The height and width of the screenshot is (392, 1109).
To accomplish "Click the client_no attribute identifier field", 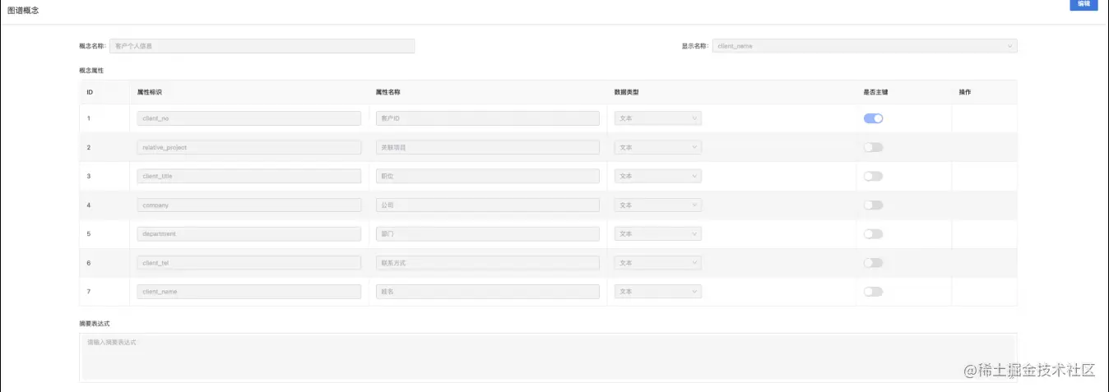I will pyautogui.click(x=249, y=118).
